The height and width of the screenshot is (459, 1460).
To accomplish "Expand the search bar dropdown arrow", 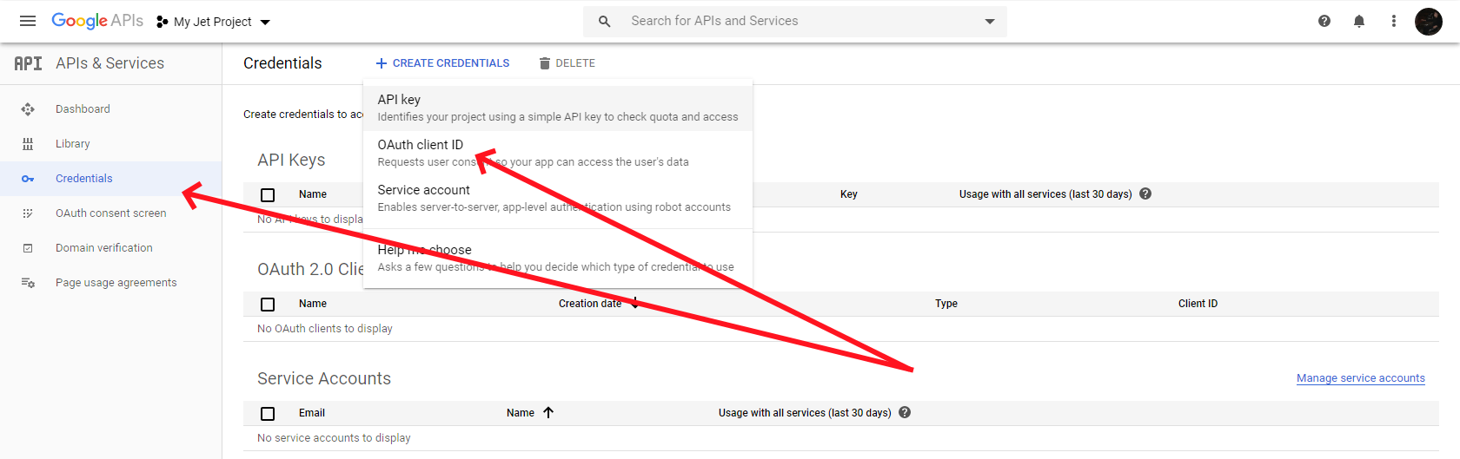I will coord(990,22).
